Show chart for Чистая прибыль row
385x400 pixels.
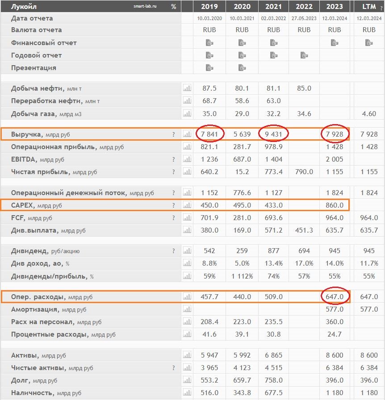point(187,172)
